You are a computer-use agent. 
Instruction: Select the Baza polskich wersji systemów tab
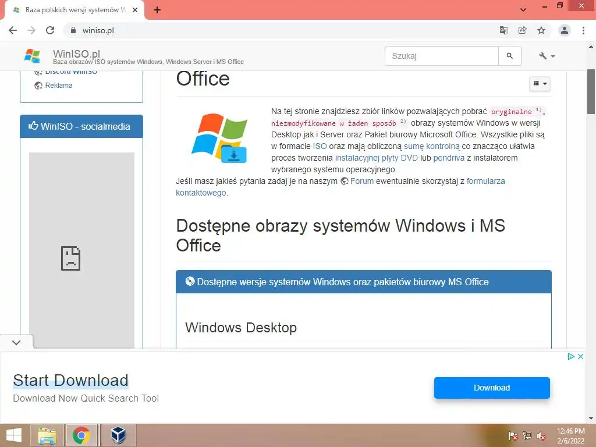(74, 10)
